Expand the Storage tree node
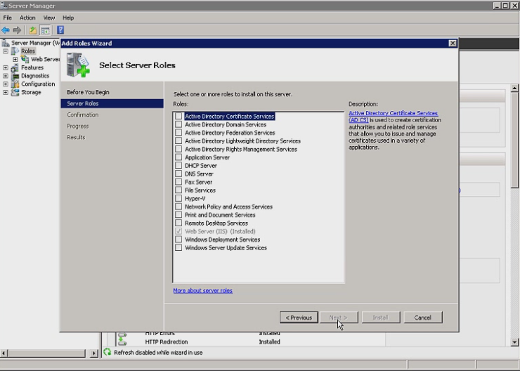 point(6,93)
